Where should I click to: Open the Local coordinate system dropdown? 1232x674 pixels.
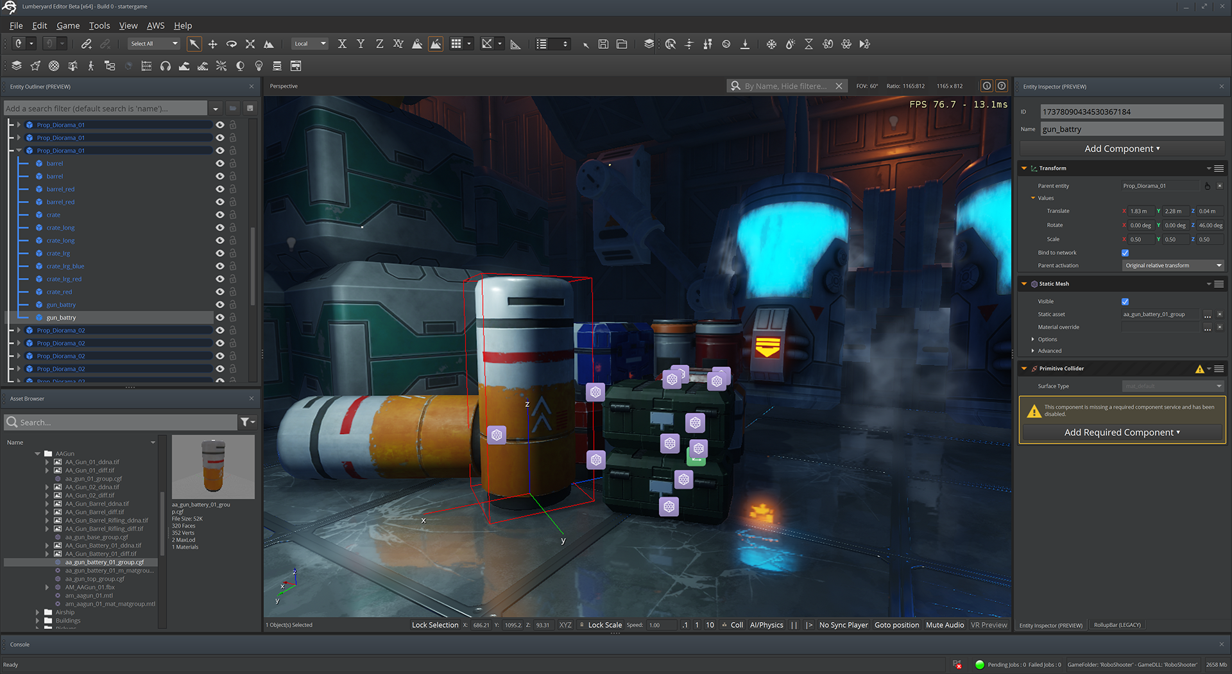tap(311, 44)
